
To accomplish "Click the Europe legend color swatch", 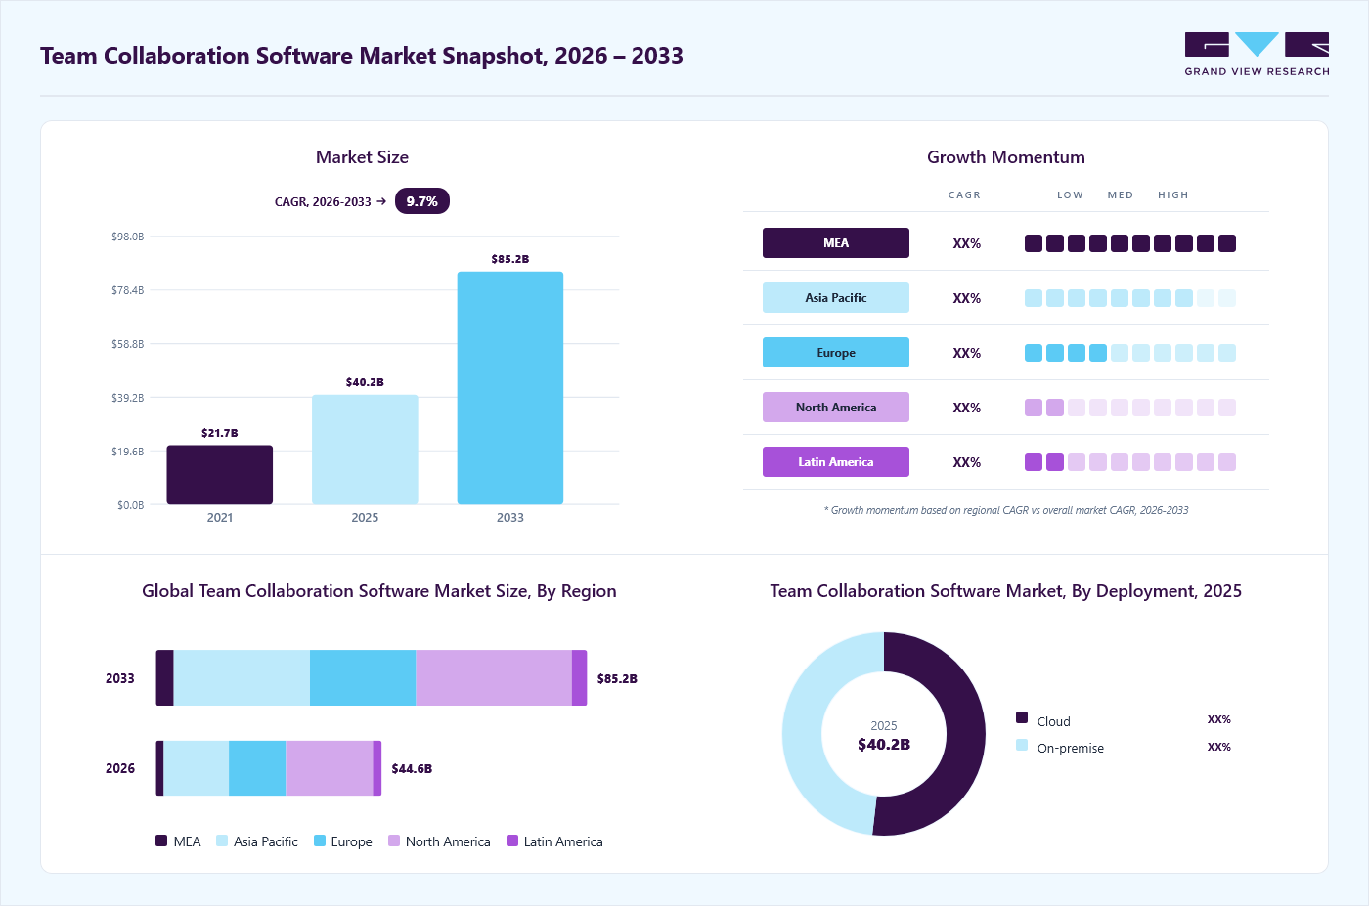I will click(x=320, y=841).
